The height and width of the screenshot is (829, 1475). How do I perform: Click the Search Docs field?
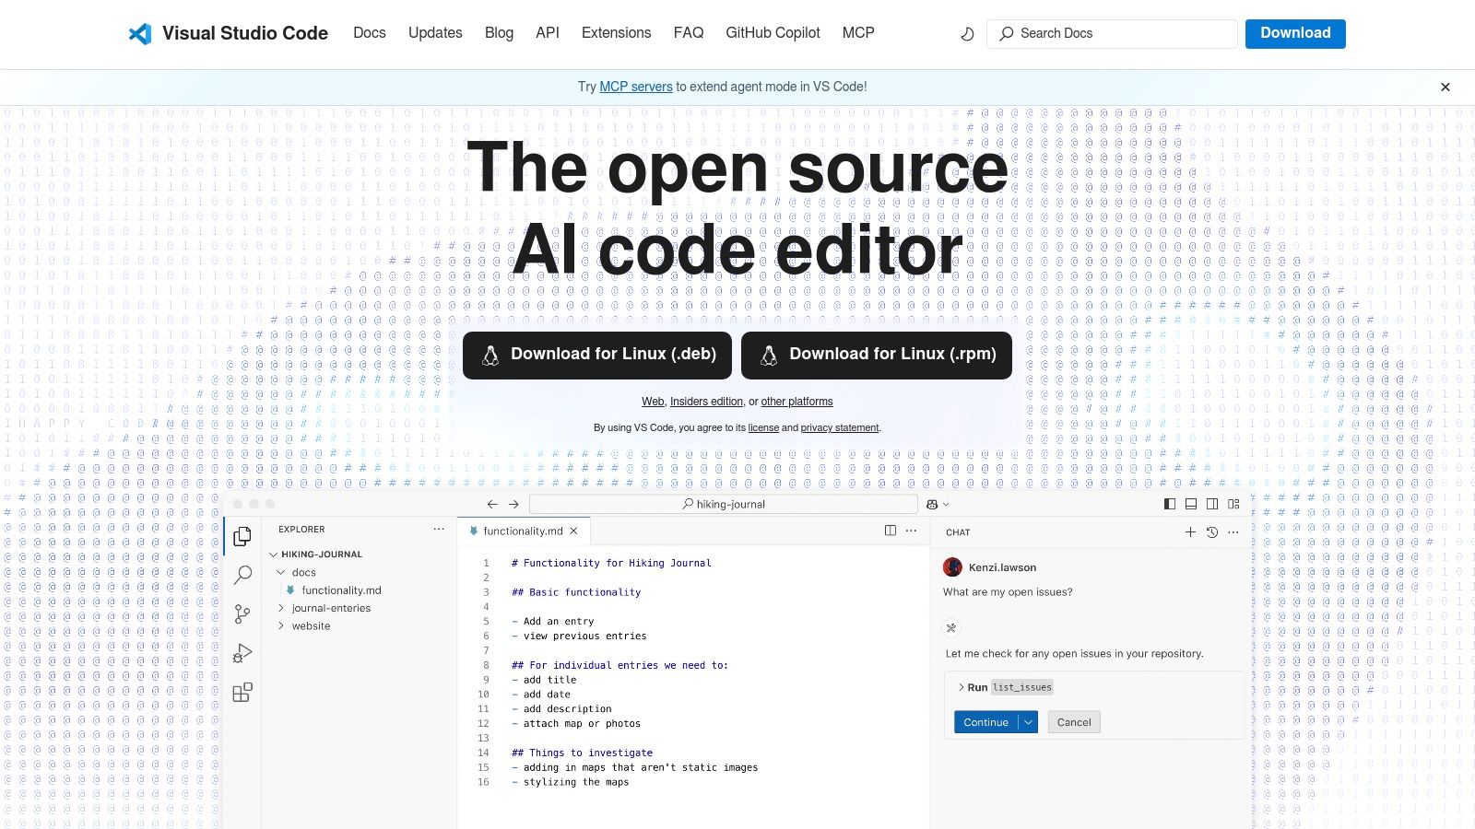pos(1112,34)
